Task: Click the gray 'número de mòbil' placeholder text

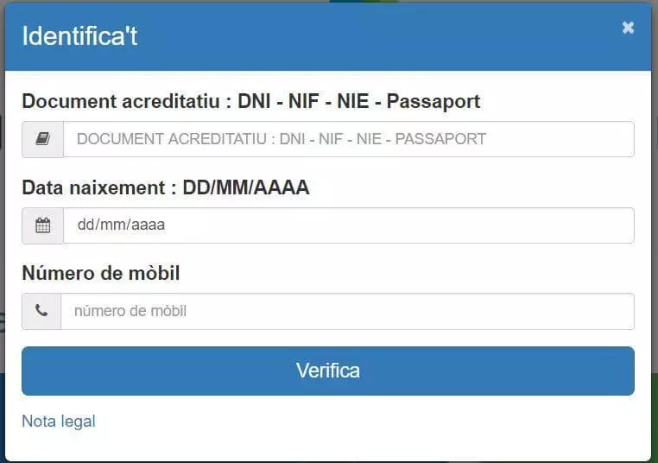Action: click(x=130, y=311)
